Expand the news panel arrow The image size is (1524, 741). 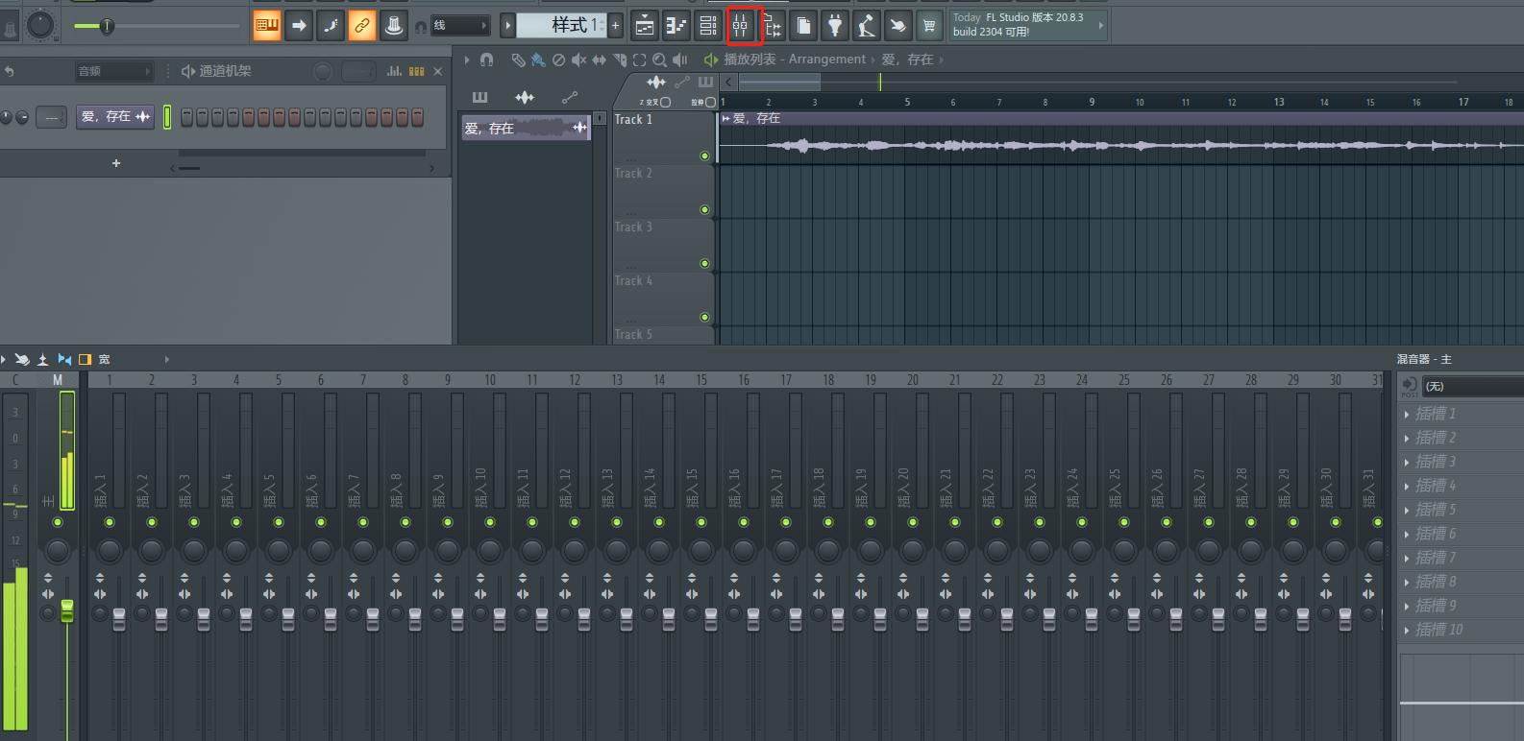pyautogui.click(x=1101, y=26)
